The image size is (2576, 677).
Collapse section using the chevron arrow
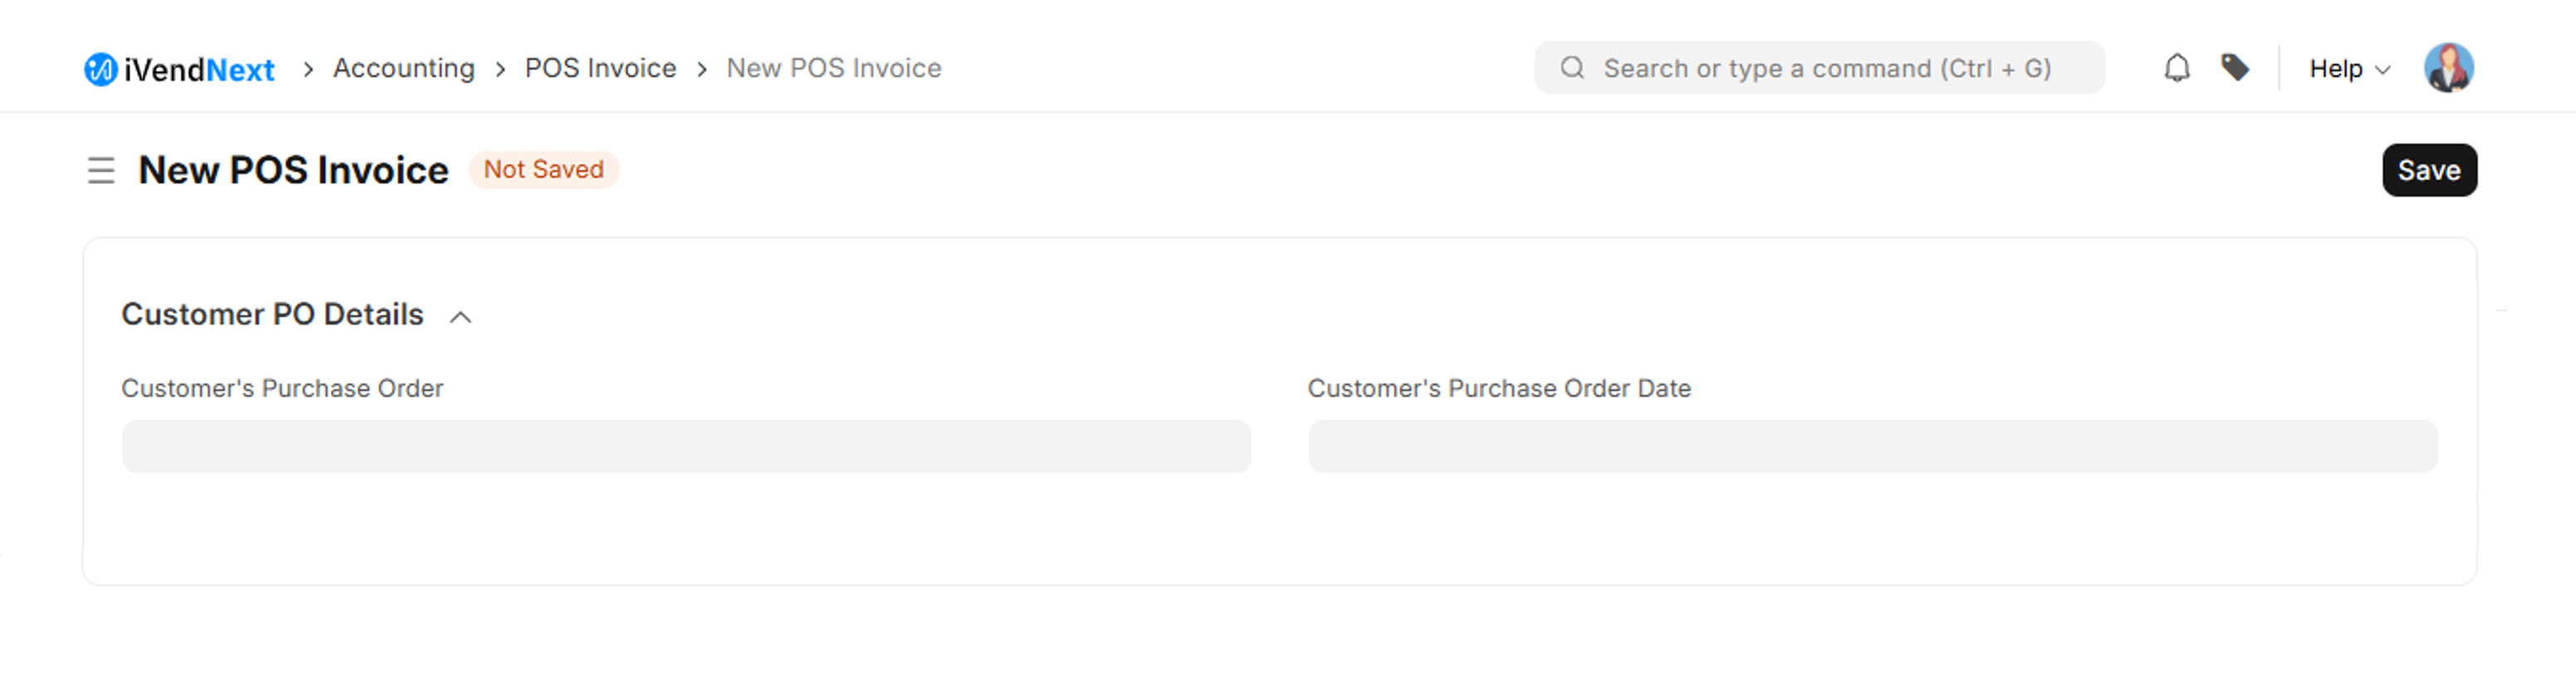pyautogui.click(x=460, y=317)
